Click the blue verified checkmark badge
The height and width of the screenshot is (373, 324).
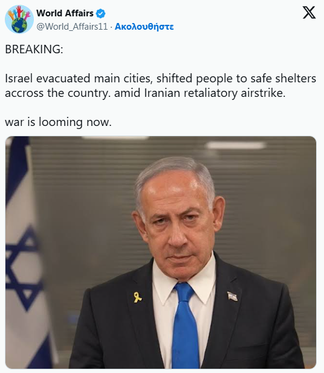click(x=100, y=13)
